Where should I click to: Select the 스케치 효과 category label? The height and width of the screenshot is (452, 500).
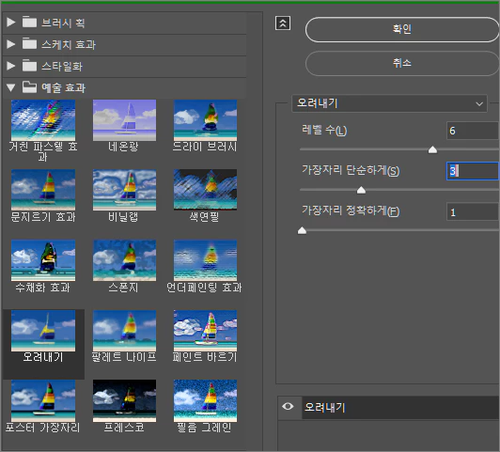tap(69, 44)
